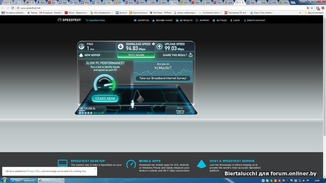Click the taskbar volume icon
Screen dimensions: 326x183
[304, 181]
